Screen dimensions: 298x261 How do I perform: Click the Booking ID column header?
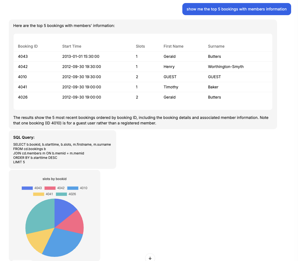tap(28, 46)
